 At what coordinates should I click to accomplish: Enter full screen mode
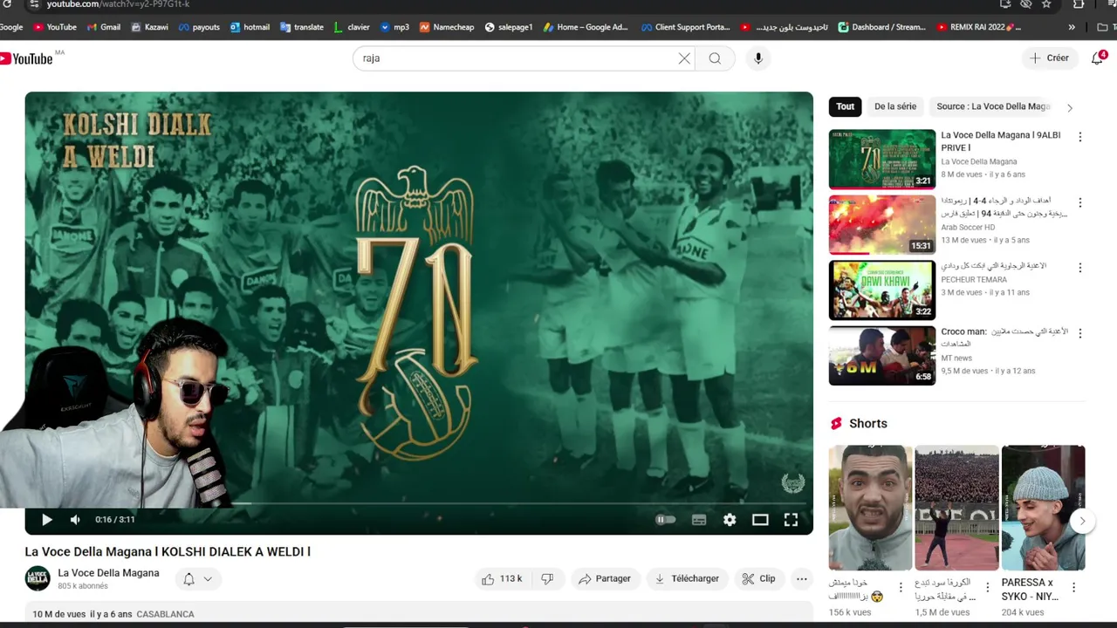[x=791, y=520]
